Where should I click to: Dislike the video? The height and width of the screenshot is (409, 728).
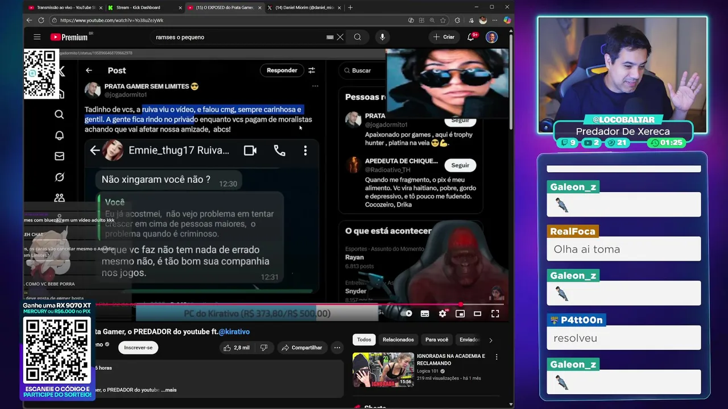(263, 348)
